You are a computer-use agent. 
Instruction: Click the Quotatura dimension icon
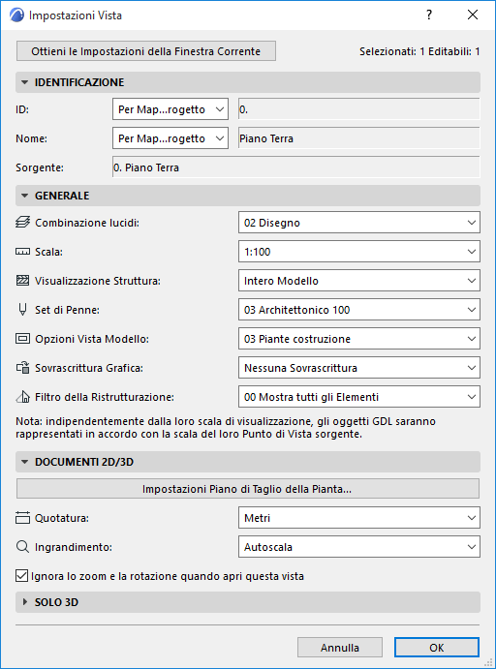point(22,518)
